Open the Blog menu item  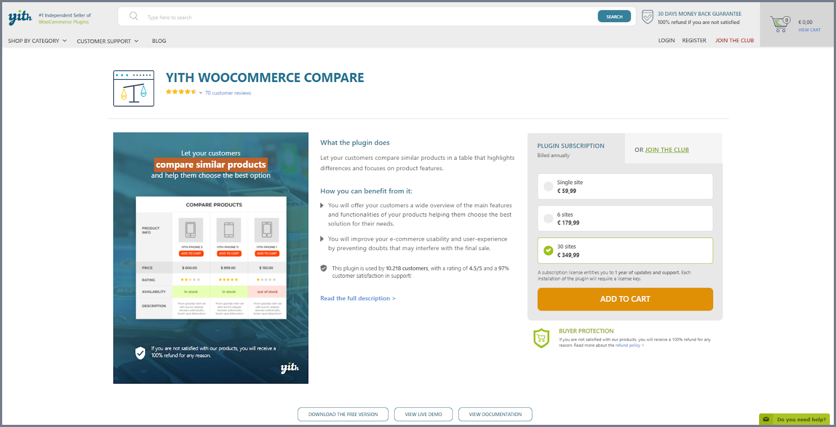[159, 41]
